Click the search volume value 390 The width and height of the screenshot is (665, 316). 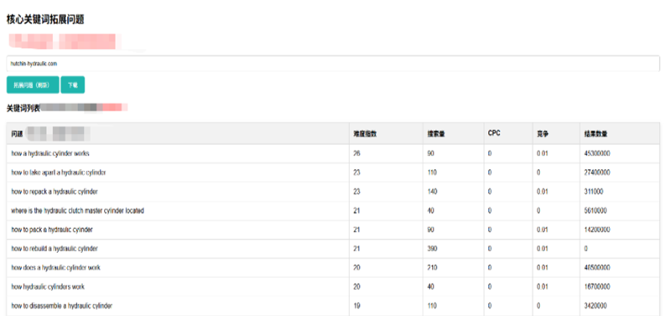tap(432, 249)
